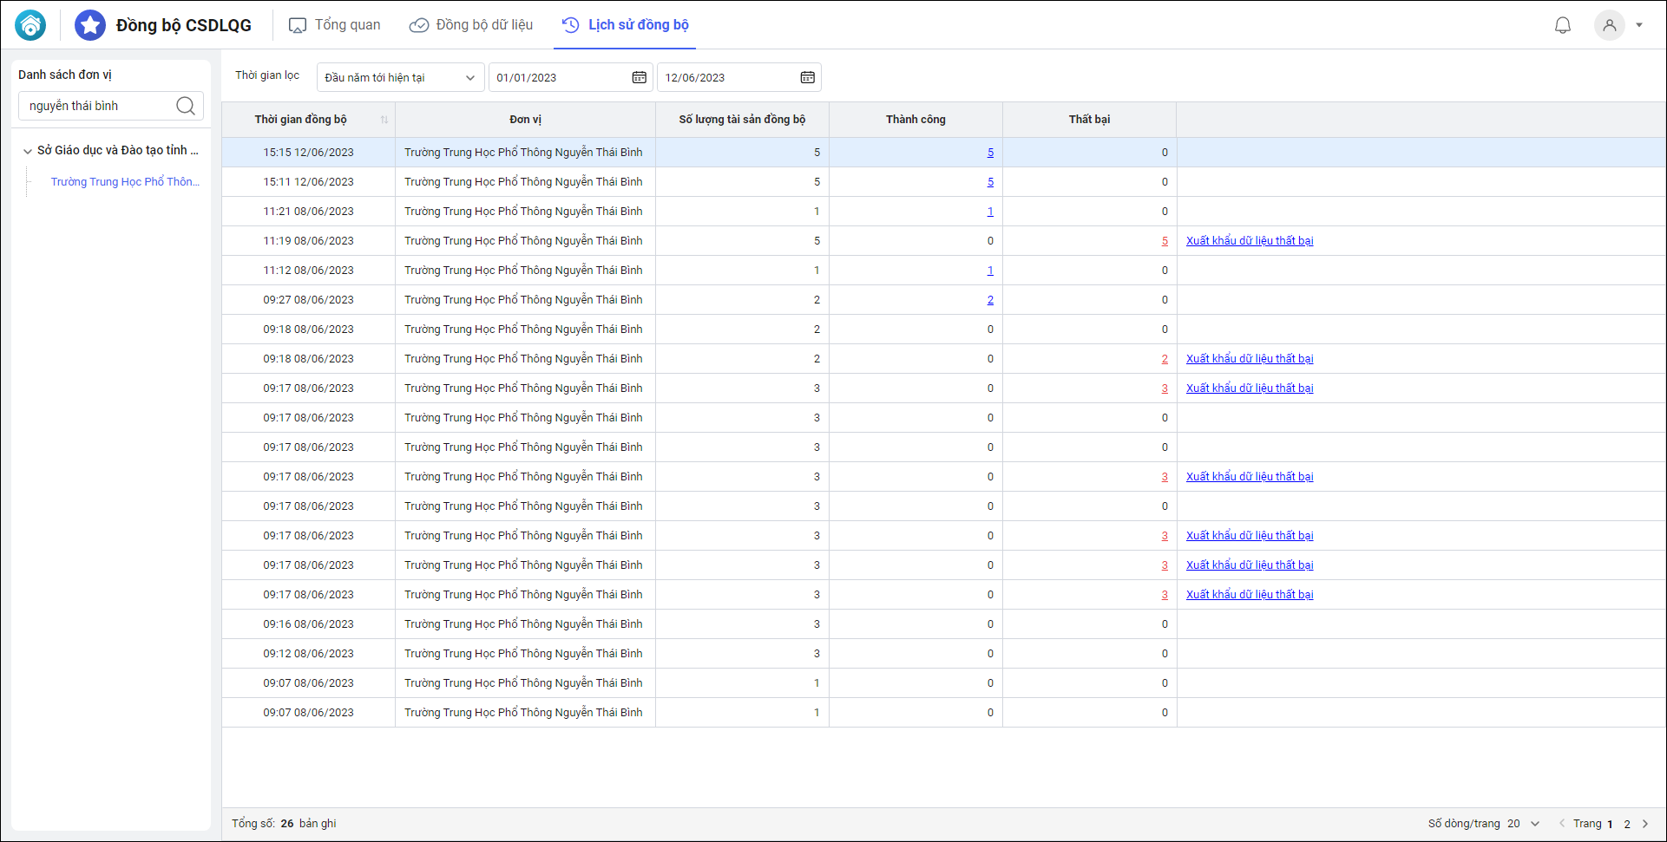Go to page 2
Screen dimensions: 1667x842
coord(1627,824)
